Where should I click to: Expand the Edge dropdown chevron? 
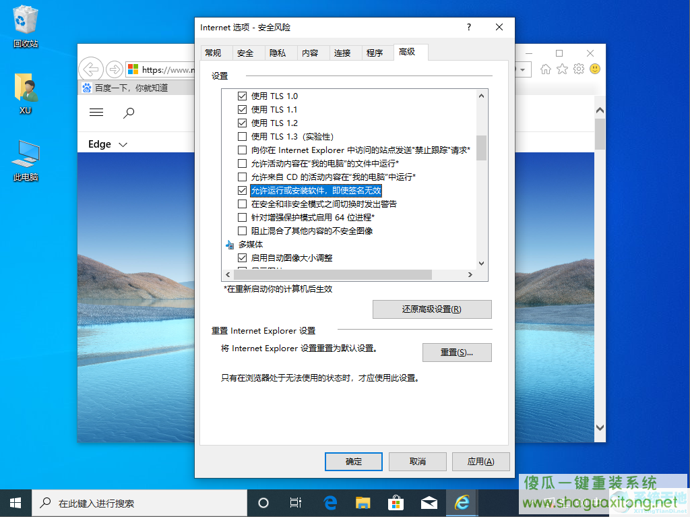tap(123, 144)
